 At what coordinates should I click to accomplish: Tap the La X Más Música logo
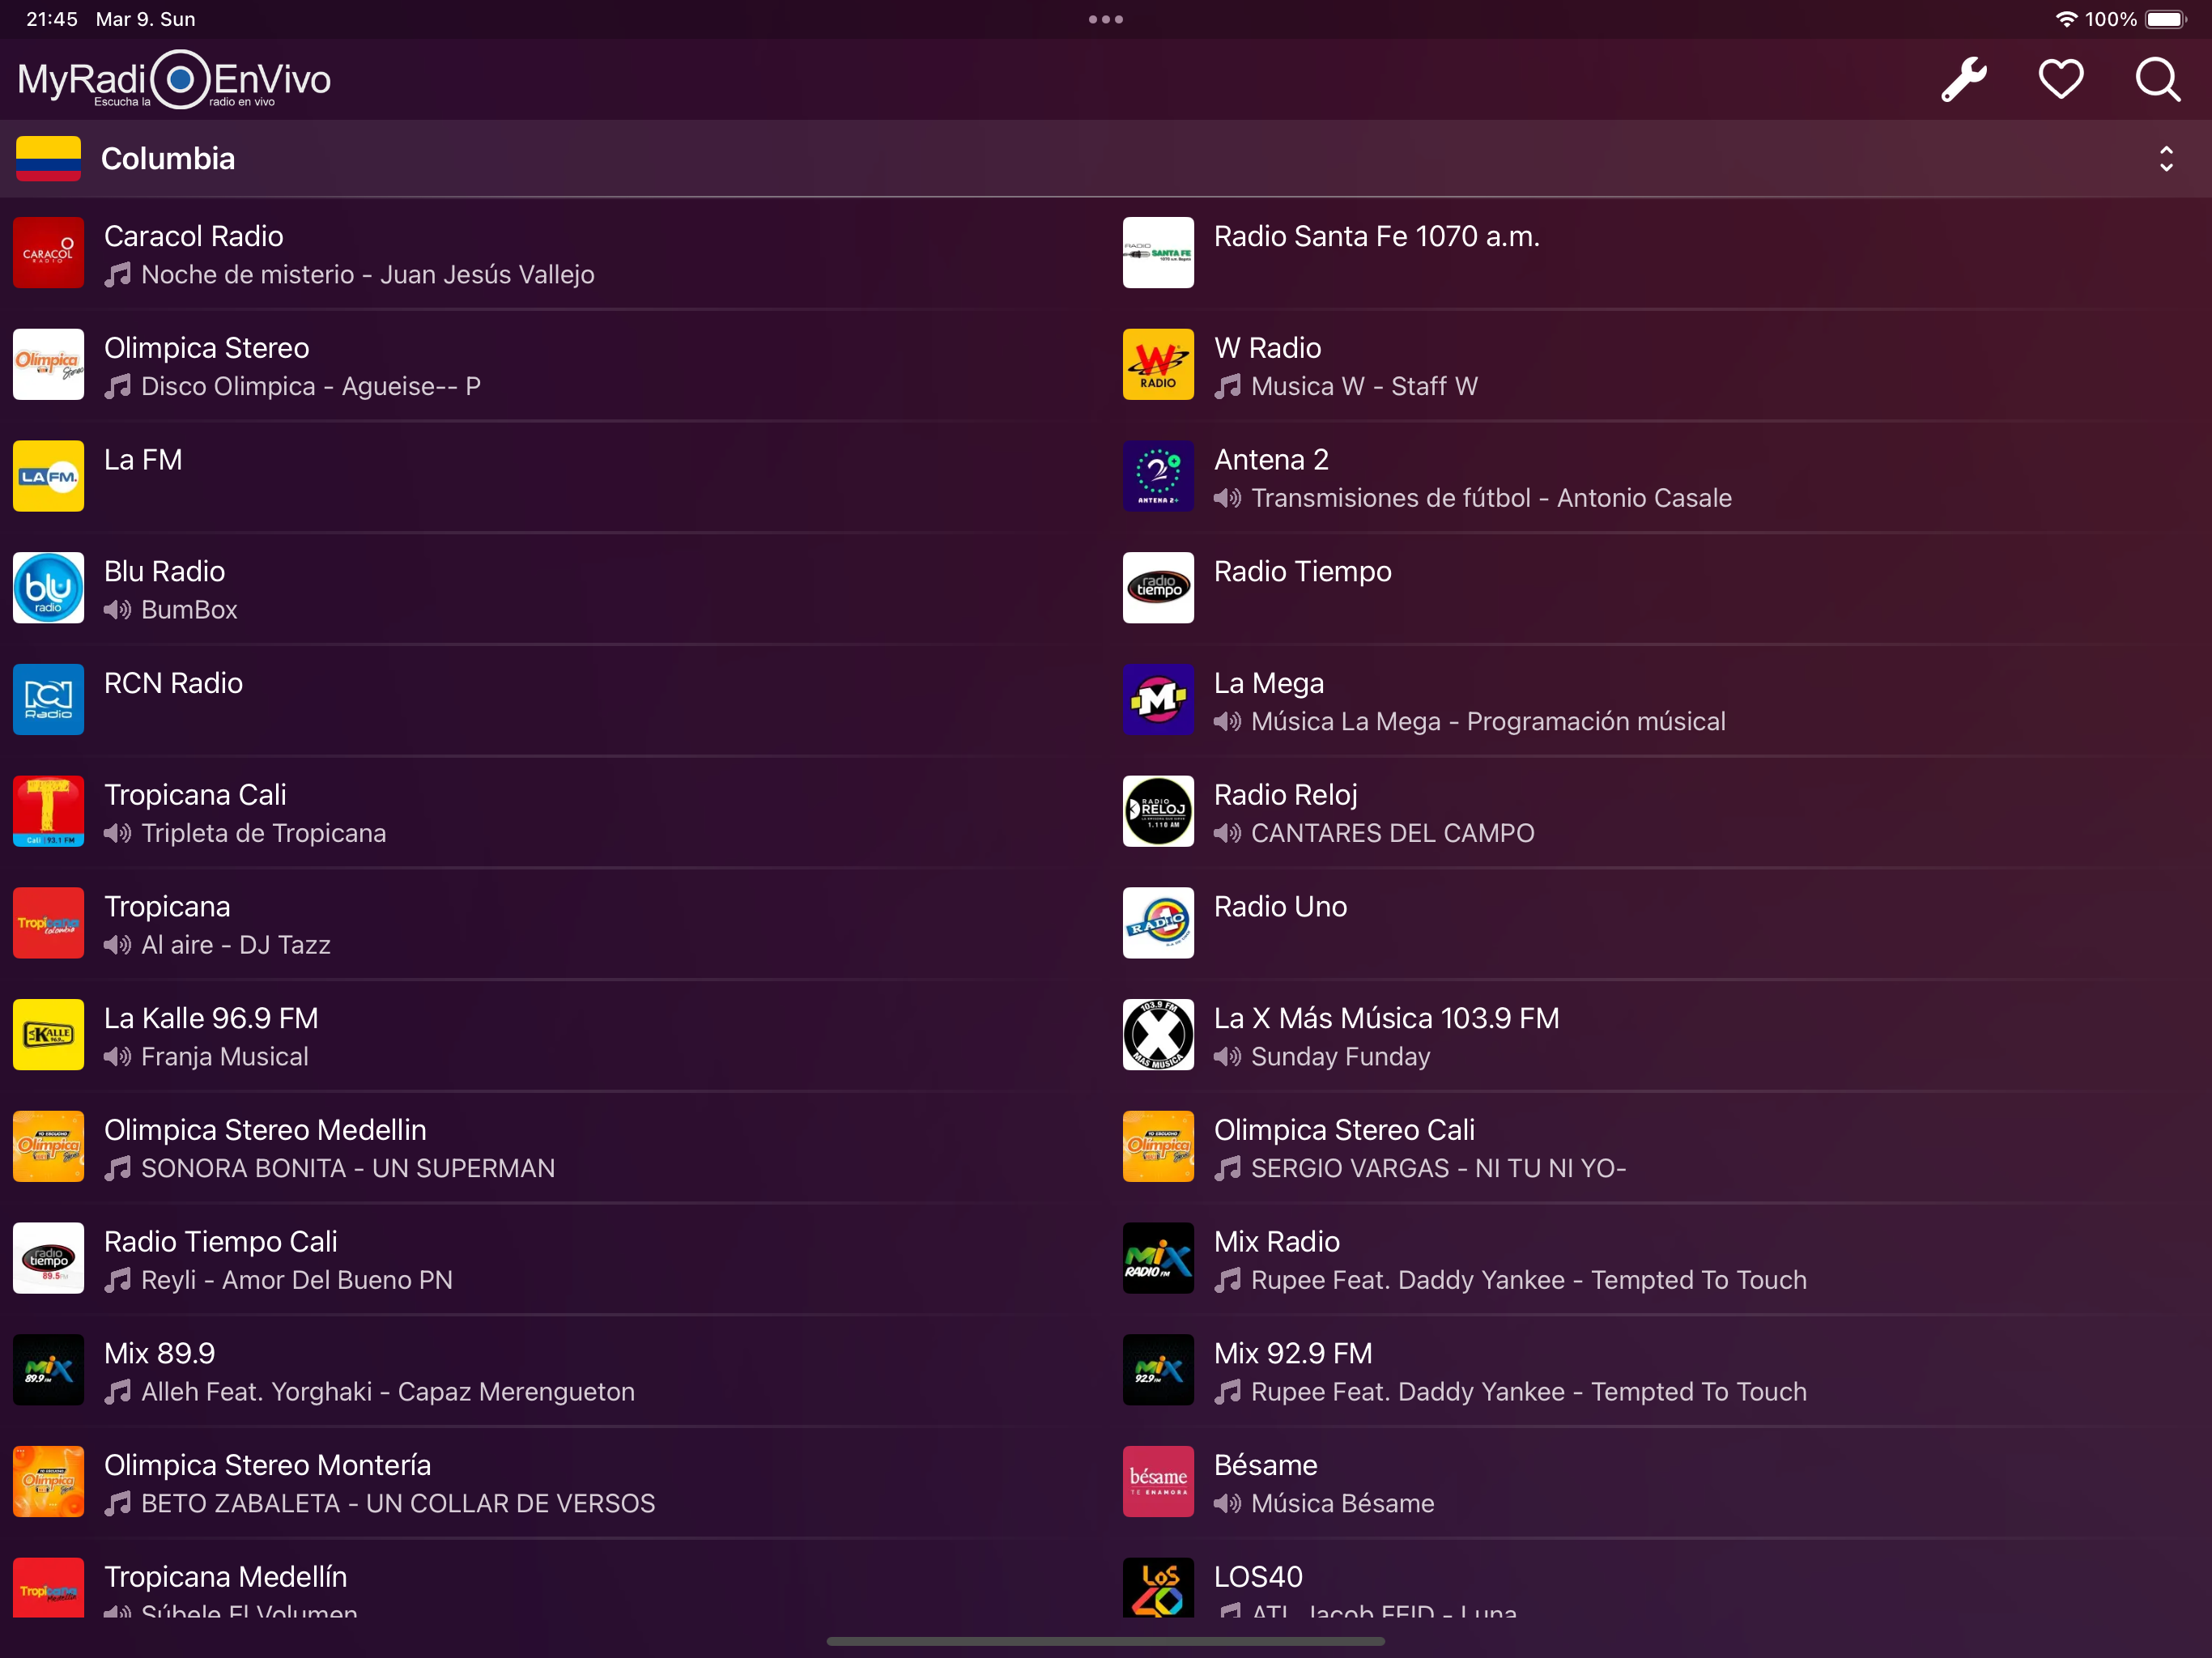click(1158, 1035)
